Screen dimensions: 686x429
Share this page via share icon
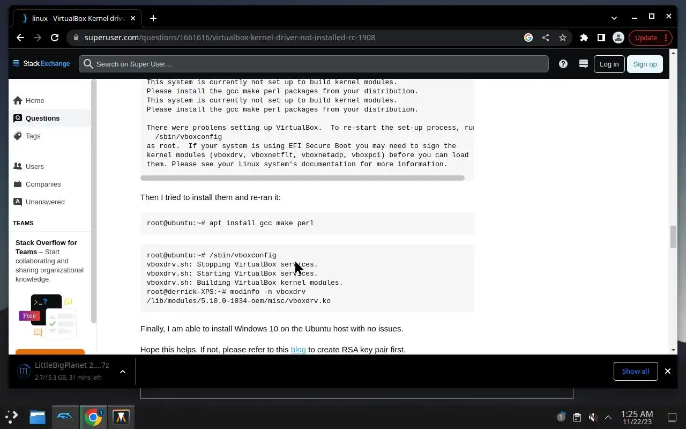point(546,38)
